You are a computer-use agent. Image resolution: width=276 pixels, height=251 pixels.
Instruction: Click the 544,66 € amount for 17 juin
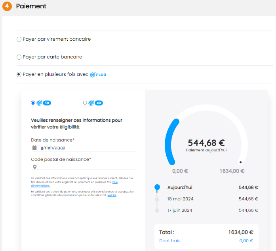point(249,210)
